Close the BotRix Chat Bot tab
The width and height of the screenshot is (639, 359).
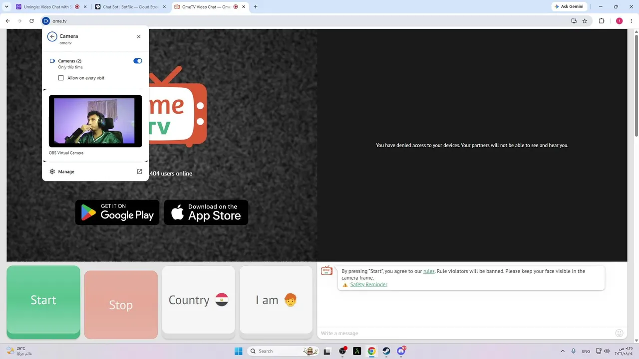164,7
